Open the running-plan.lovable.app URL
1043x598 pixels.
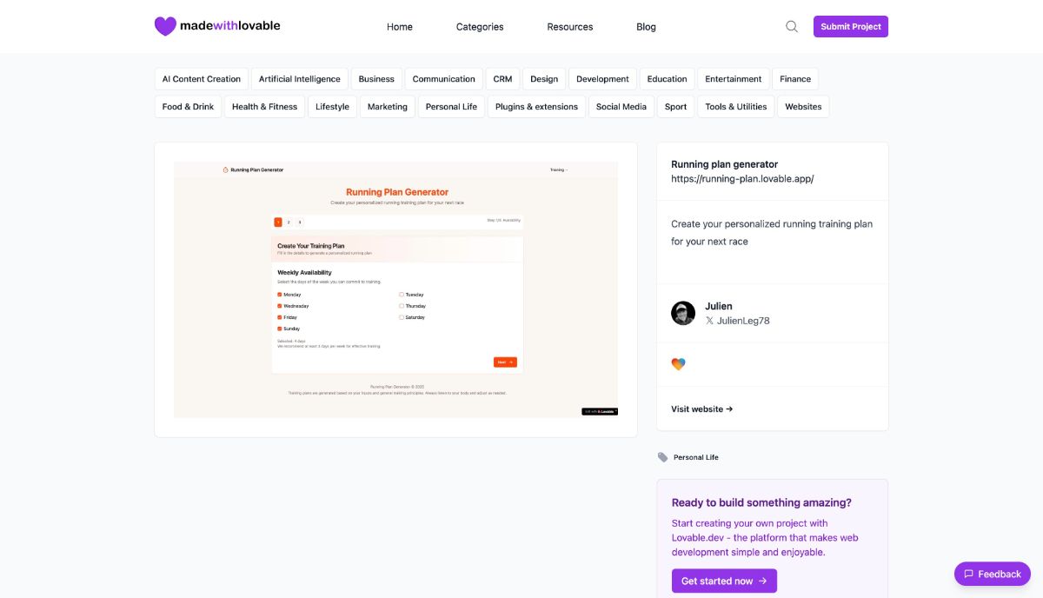tap(742, 179)
